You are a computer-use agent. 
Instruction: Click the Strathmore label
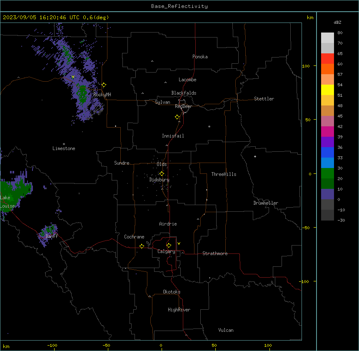point(215,253)
